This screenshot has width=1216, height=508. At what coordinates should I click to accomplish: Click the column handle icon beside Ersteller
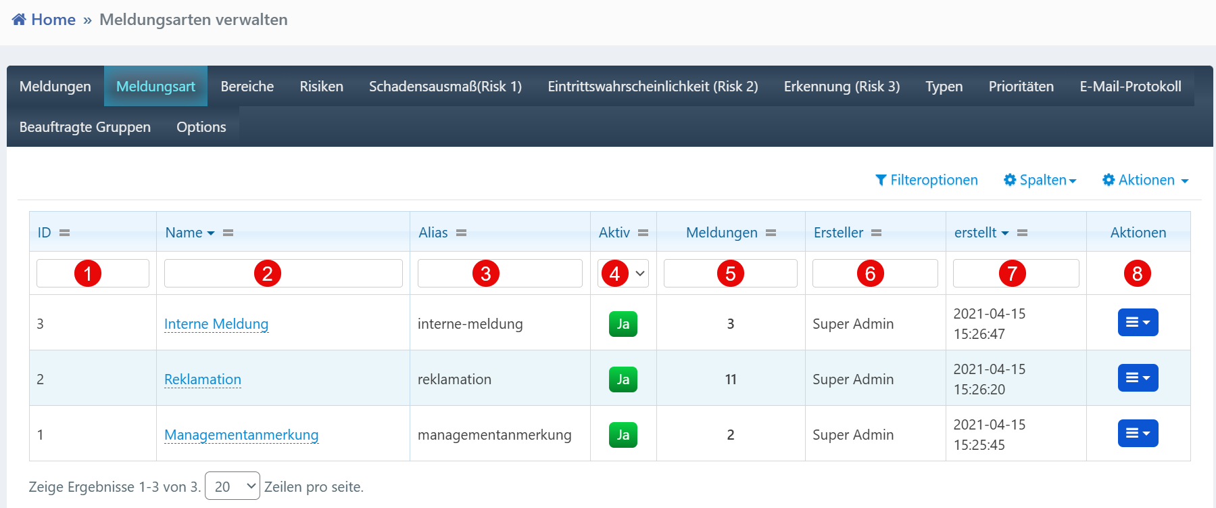click(x=876, y=233)
